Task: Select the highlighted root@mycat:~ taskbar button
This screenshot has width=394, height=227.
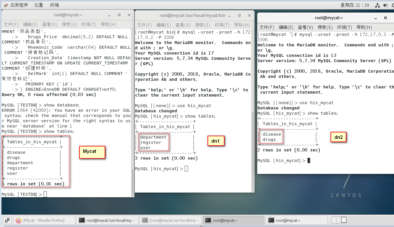Action: [x=234, y=220]
